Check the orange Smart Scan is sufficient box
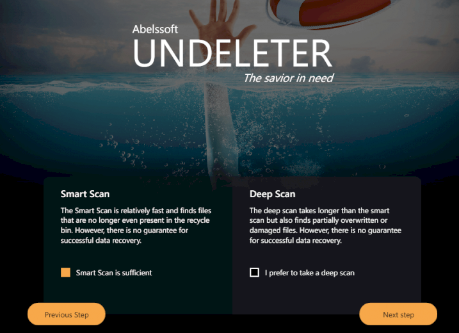This screenshot has width=459, height=333. 65,272
